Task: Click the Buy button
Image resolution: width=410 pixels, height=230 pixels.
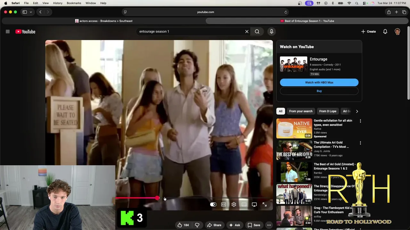Action: 319,91
